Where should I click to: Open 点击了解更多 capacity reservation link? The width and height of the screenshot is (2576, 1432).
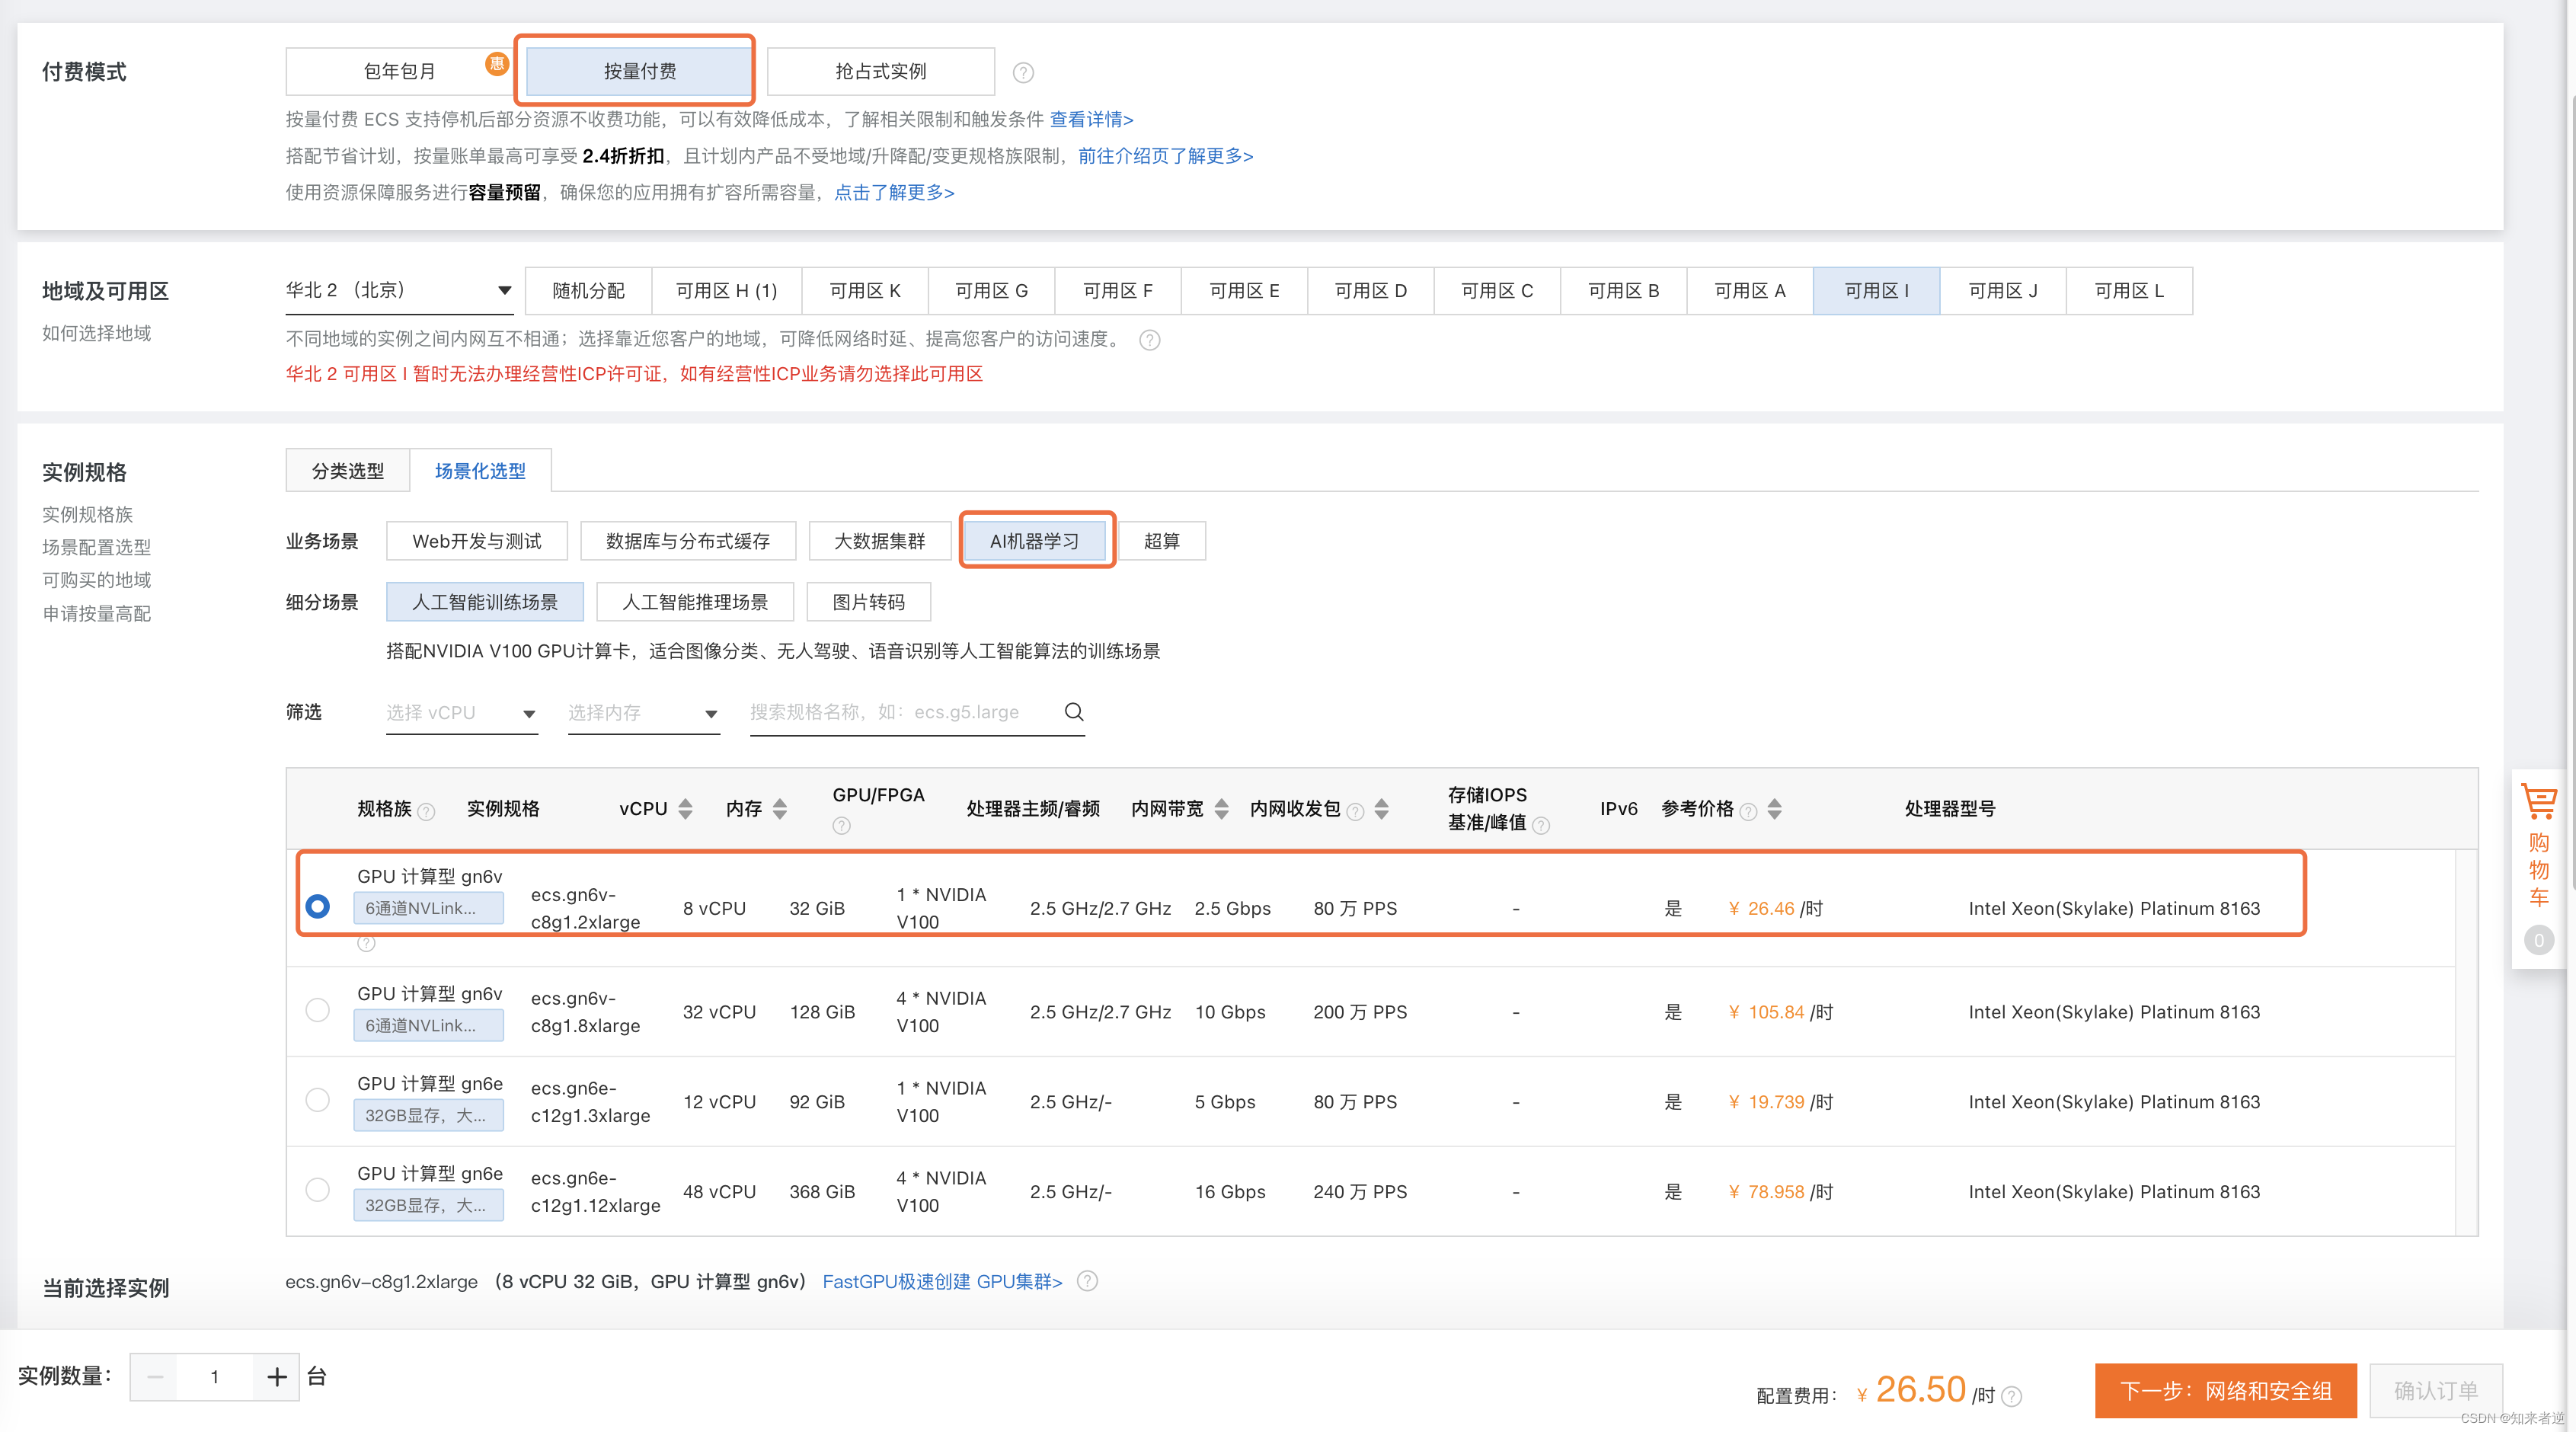894,192
